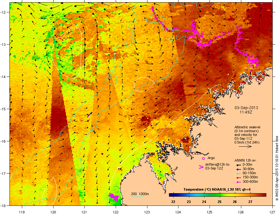Click the red 150-300m arrow in legend
The width and height of the screenshot is (279, 215).
click(x=238, y=178)
